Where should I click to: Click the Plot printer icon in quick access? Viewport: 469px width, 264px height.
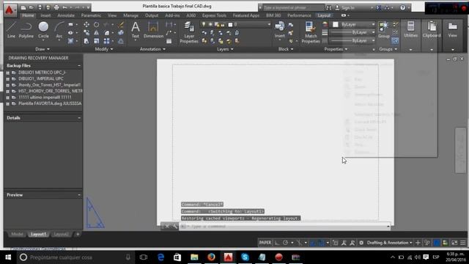point(56,7)
